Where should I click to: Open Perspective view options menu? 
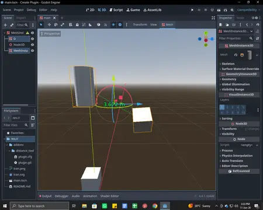(x=50, y=34)
